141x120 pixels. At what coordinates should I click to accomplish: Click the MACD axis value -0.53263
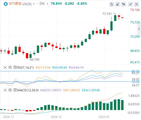[x=133, y=113]
